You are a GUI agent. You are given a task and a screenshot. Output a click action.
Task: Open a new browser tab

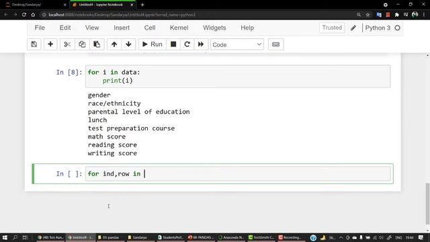(x=142, y=5)
